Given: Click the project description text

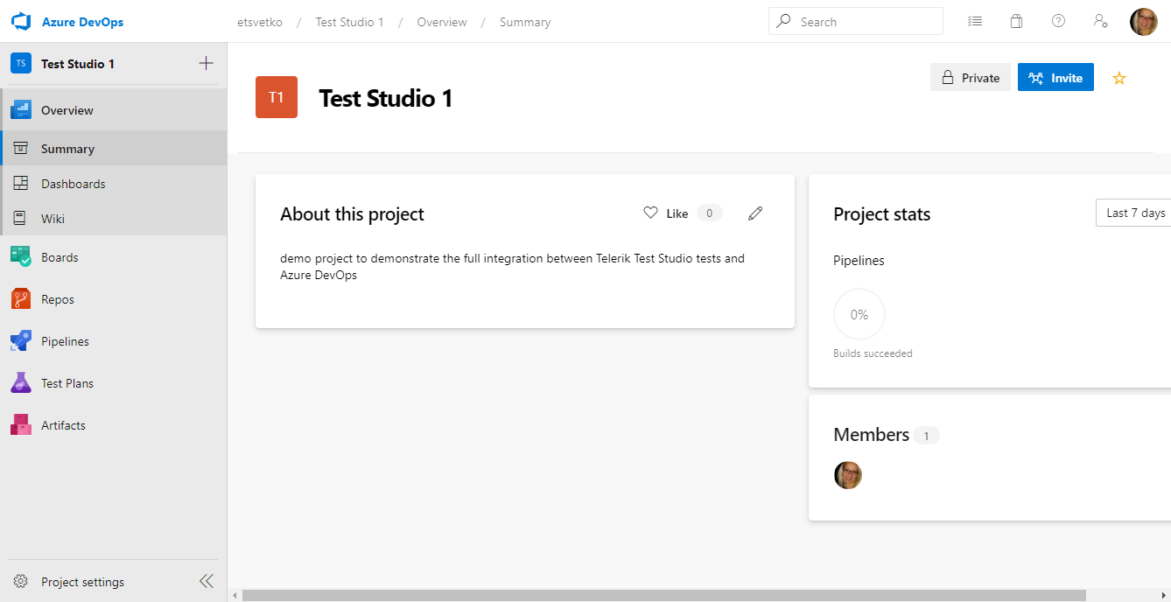Looking at the screenshot, I should pyautogui.click(x=513, y=267).
